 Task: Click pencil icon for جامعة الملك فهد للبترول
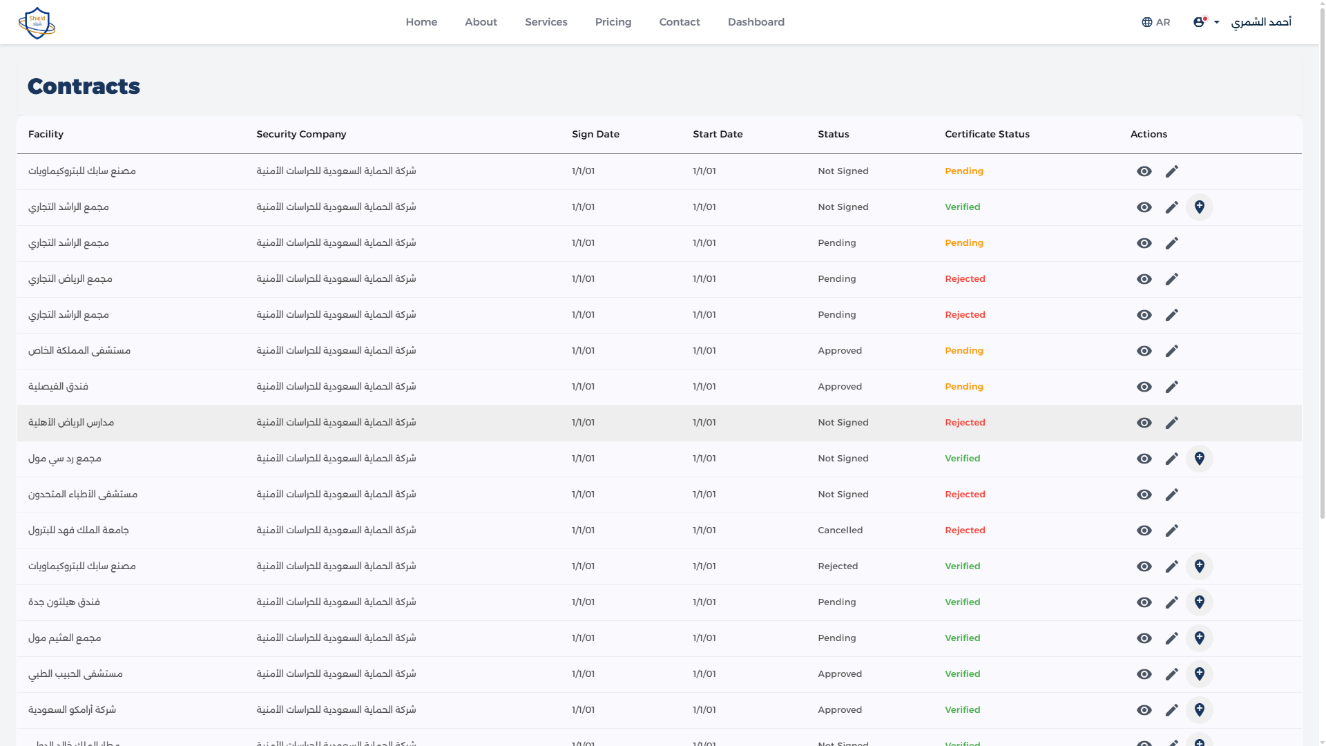point(1172,530)
